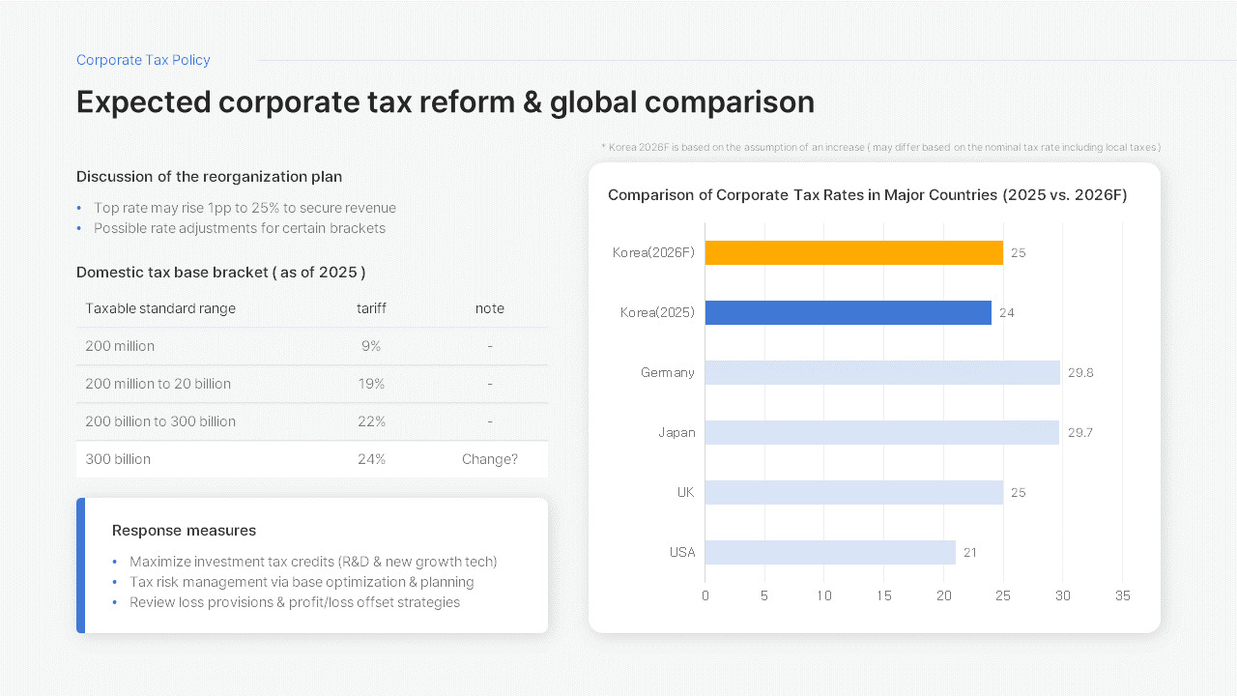1237x696 pixels.
Task: Select the UK bar in the chart
Action: pyautogui.click(x=854, y=492)
